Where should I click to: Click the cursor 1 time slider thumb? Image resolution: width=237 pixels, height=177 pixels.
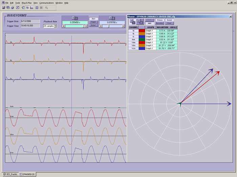[84, 26]
